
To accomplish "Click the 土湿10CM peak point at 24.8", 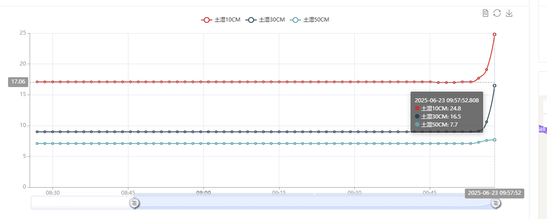I will pos(494,35).
